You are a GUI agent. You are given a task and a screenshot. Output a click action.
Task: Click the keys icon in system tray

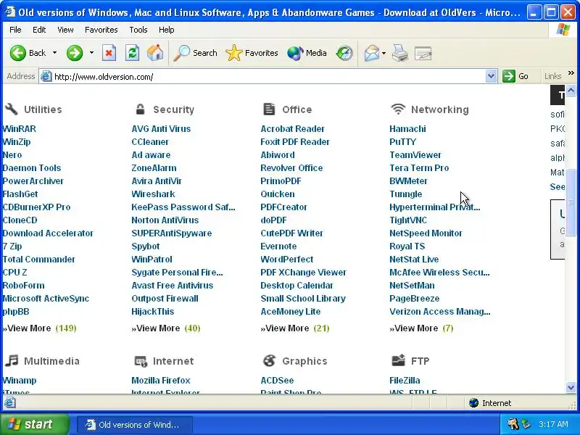coord(513,424)
